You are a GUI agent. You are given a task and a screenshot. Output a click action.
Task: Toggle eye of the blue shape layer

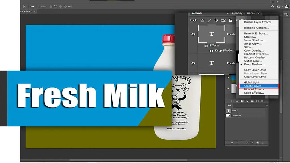[x=228, y=78]
